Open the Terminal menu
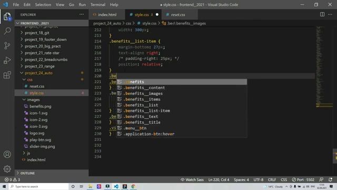Viewport: 337px width, 190px height. pyautogui.click(x=98, y=5)
